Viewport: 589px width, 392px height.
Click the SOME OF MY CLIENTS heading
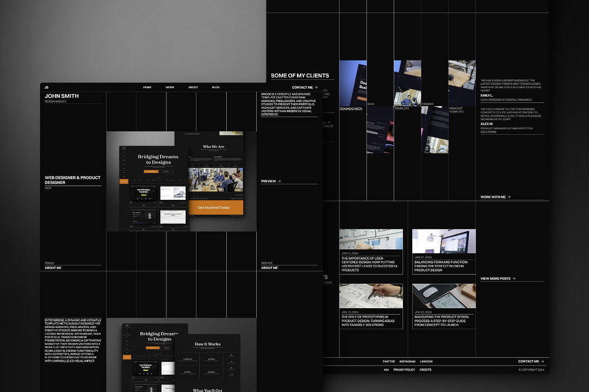coord(299,75)
